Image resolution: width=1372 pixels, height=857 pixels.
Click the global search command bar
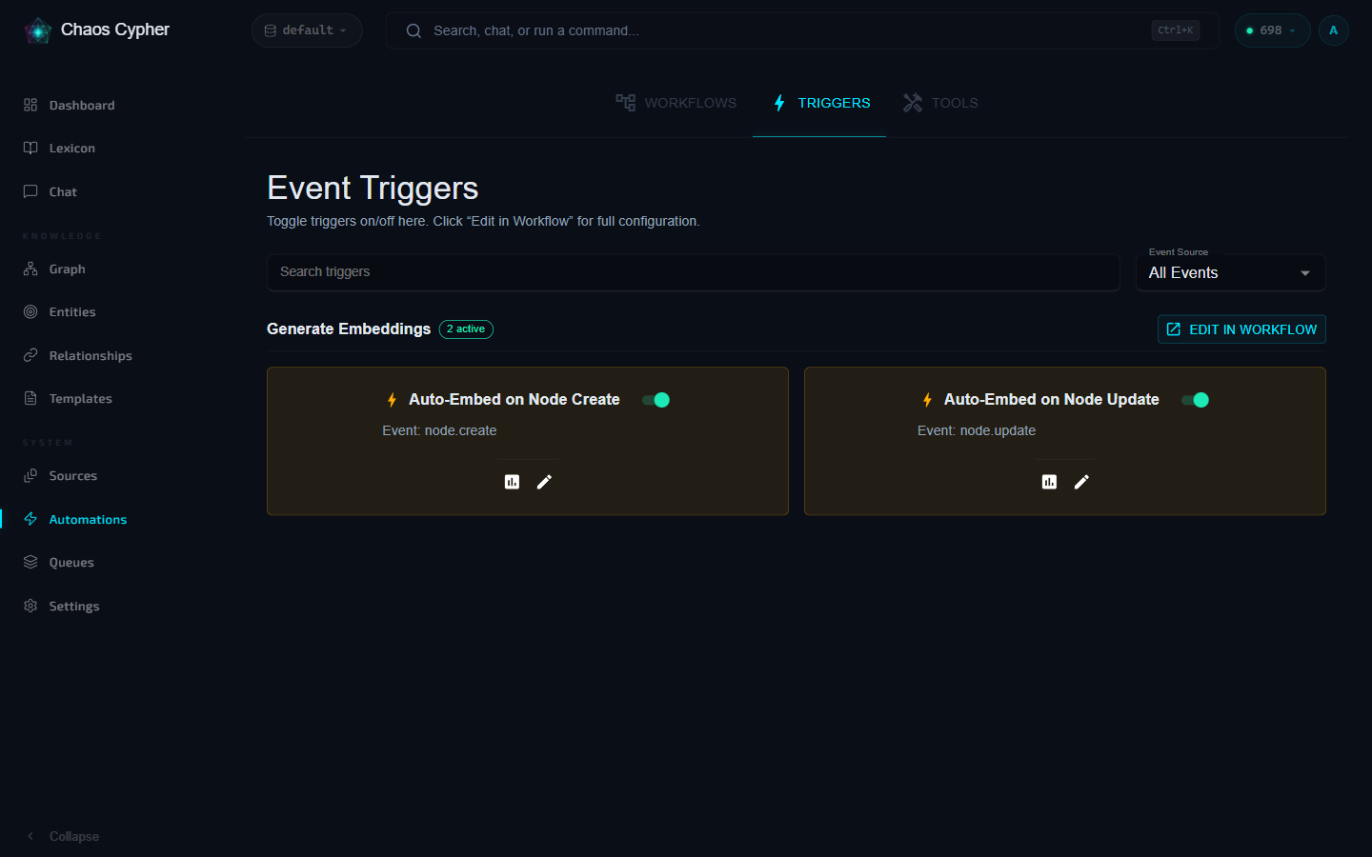(x=802, y=30)
